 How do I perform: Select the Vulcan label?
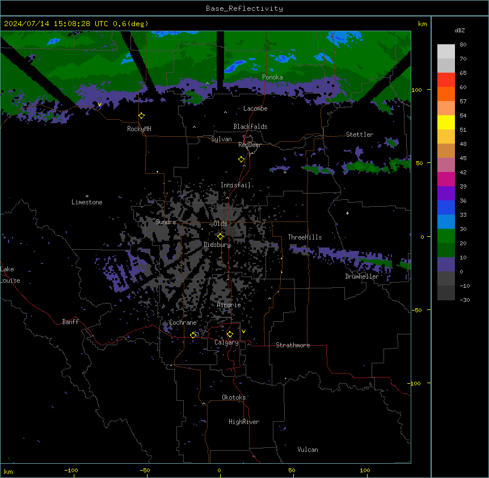308,450
